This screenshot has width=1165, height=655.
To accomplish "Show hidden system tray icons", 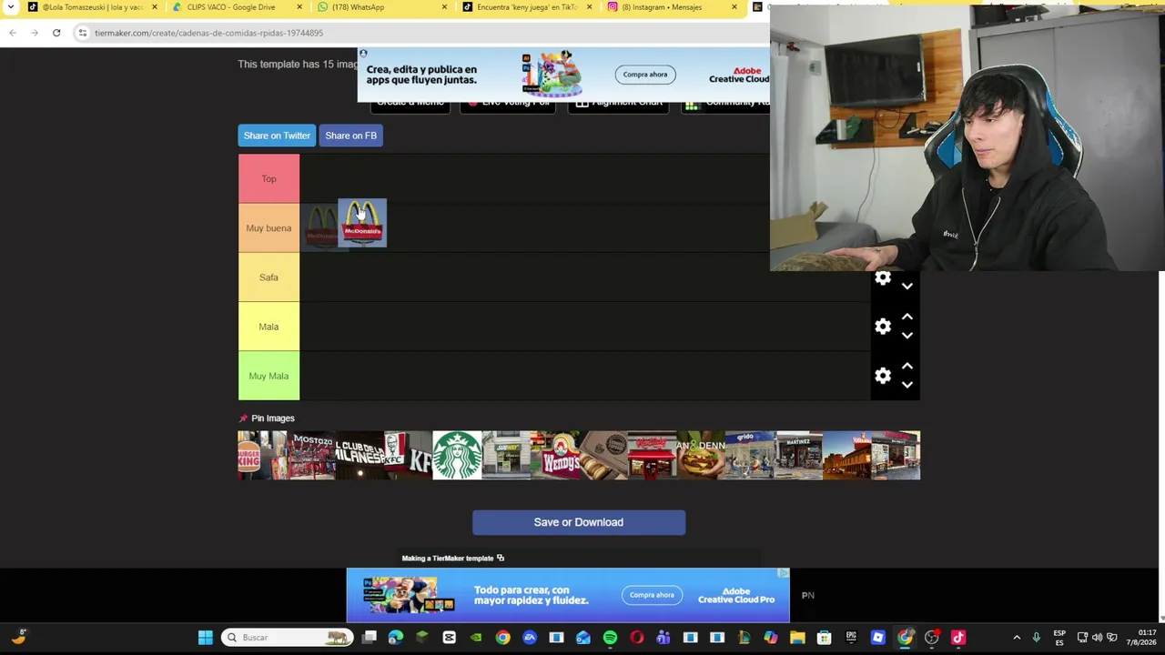I will [x=1017, y=638].
